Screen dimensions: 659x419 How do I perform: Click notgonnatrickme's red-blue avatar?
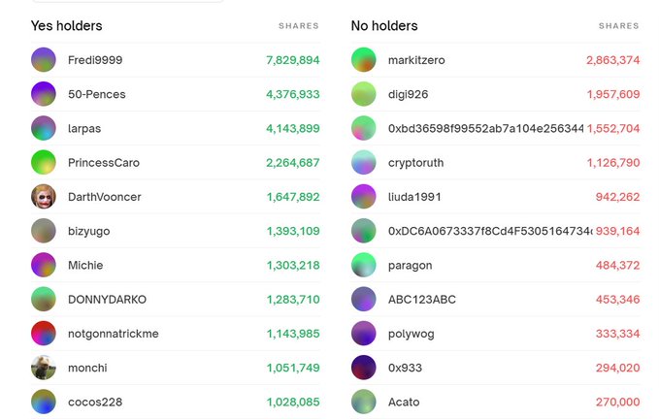[x=44, y=334]
